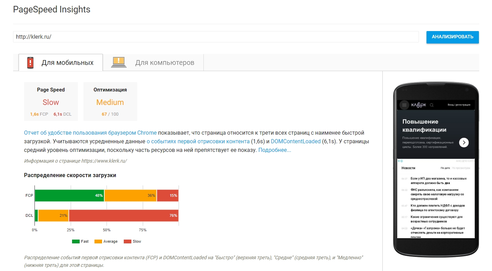Open hamburger menu in phone preview
The image size is (492, 271).
pyautogui.click(x=404, y=105)
